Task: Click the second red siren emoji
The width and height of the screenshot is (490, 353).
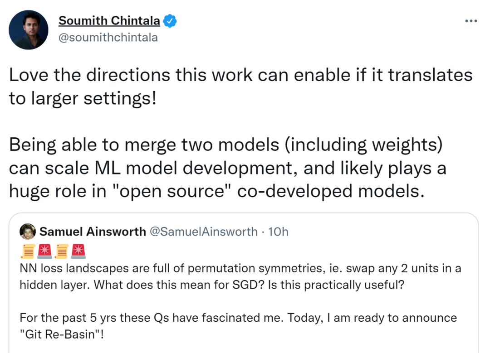Action: pyautogui.click(x=78, y=251)
